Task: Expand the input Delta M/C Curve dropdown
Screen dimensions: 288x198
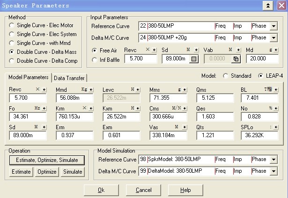Action: pos(273,37)
